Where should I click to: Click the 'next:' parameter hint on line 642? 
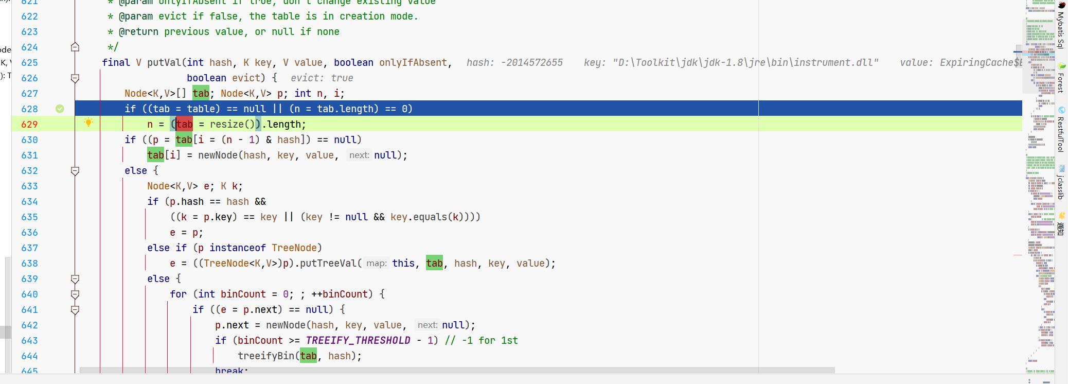tap(427, 325)
